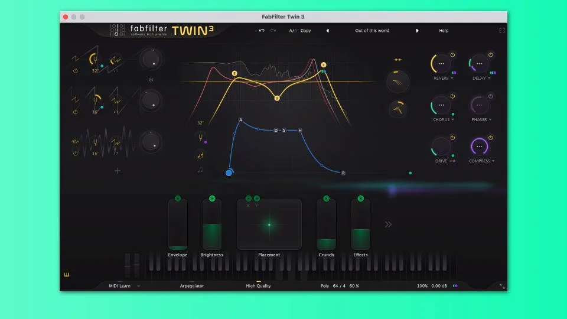Click the redo arrow in top bar
Image resolution: width=567 pixels, height=319 pixels.
point(273,31)
